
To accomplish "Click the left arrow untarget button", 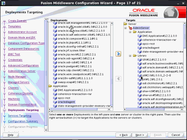I will (x=118, y=79).
